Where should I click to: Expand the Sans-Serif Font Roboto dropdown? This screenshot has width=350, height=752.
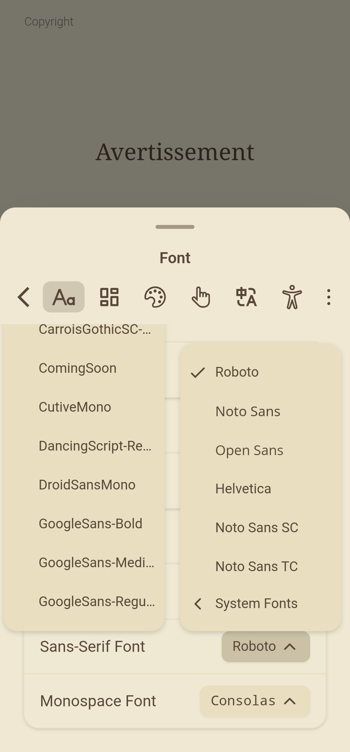tap(265, 646)
